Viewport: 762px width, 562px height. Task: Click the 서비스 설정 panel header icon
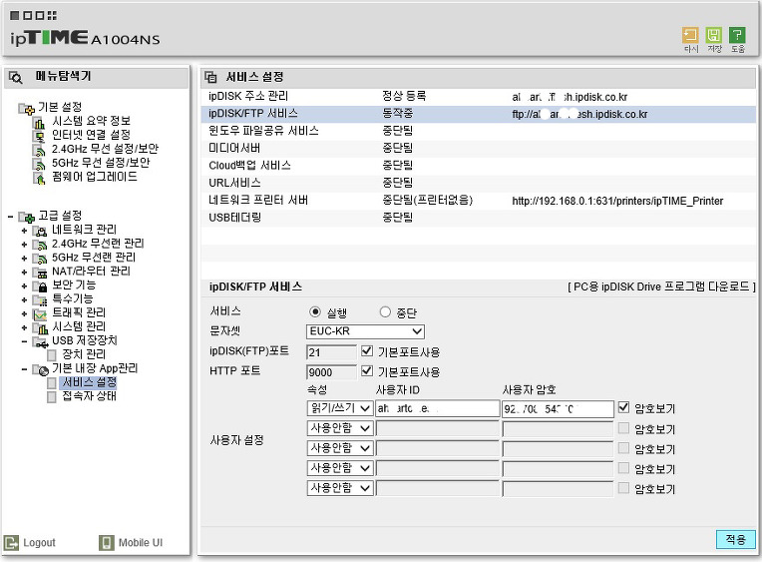click(210, 77)
